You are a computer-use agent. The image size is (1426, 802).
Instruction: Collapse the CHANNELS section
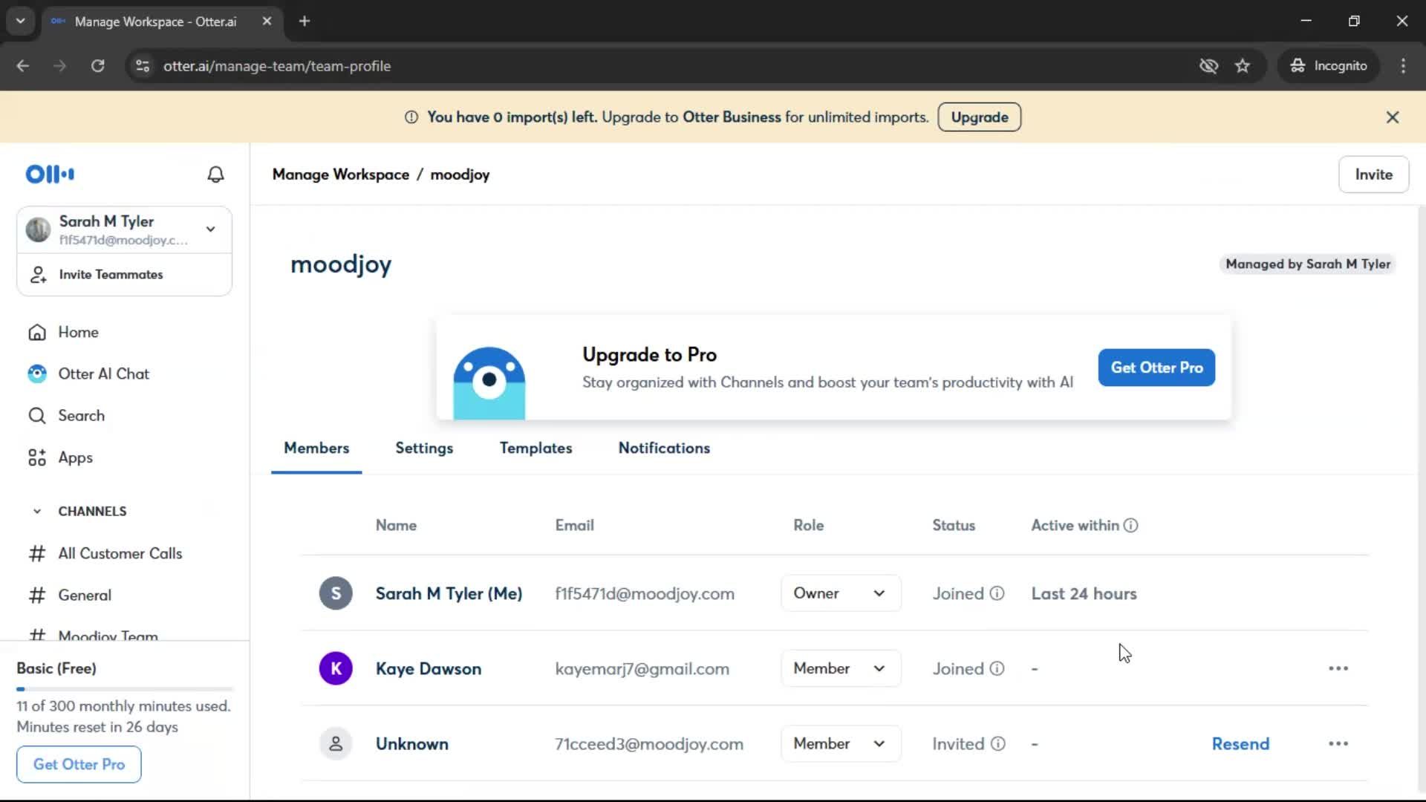coord(37,512)
